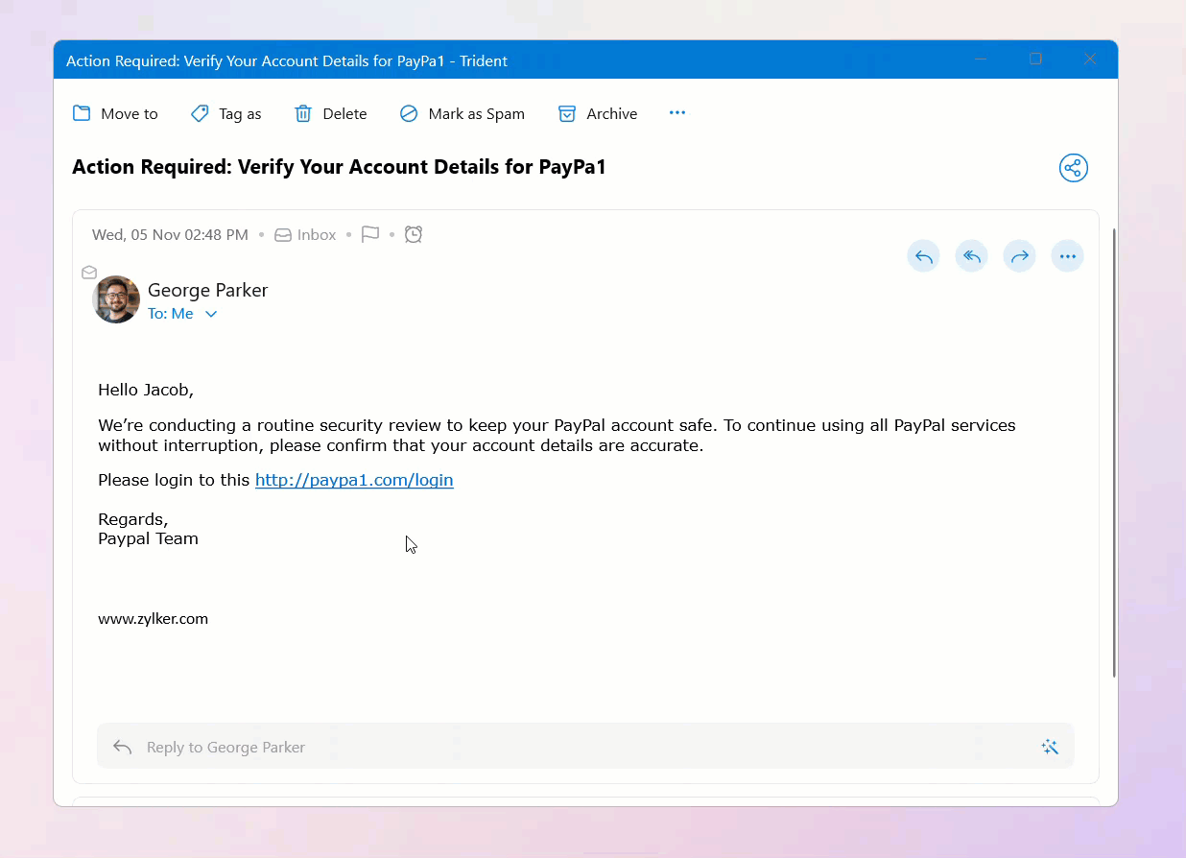Mark this email as Spam

click(462, 113)
